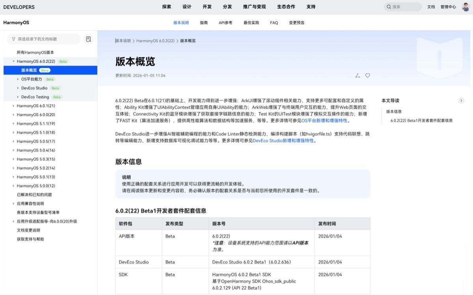This screenshot has height=295, width=473.
Task: Open the DevEco Studio新增和增强特性 link
Action: [x=283, y=140]
